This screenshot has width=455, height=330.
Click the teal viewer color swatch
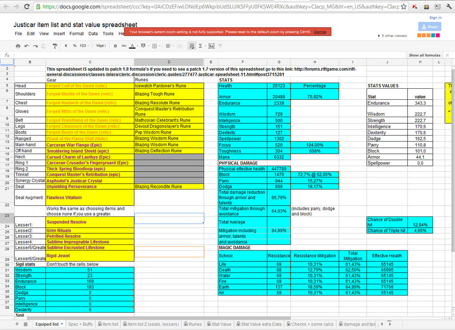coord(433,35)
